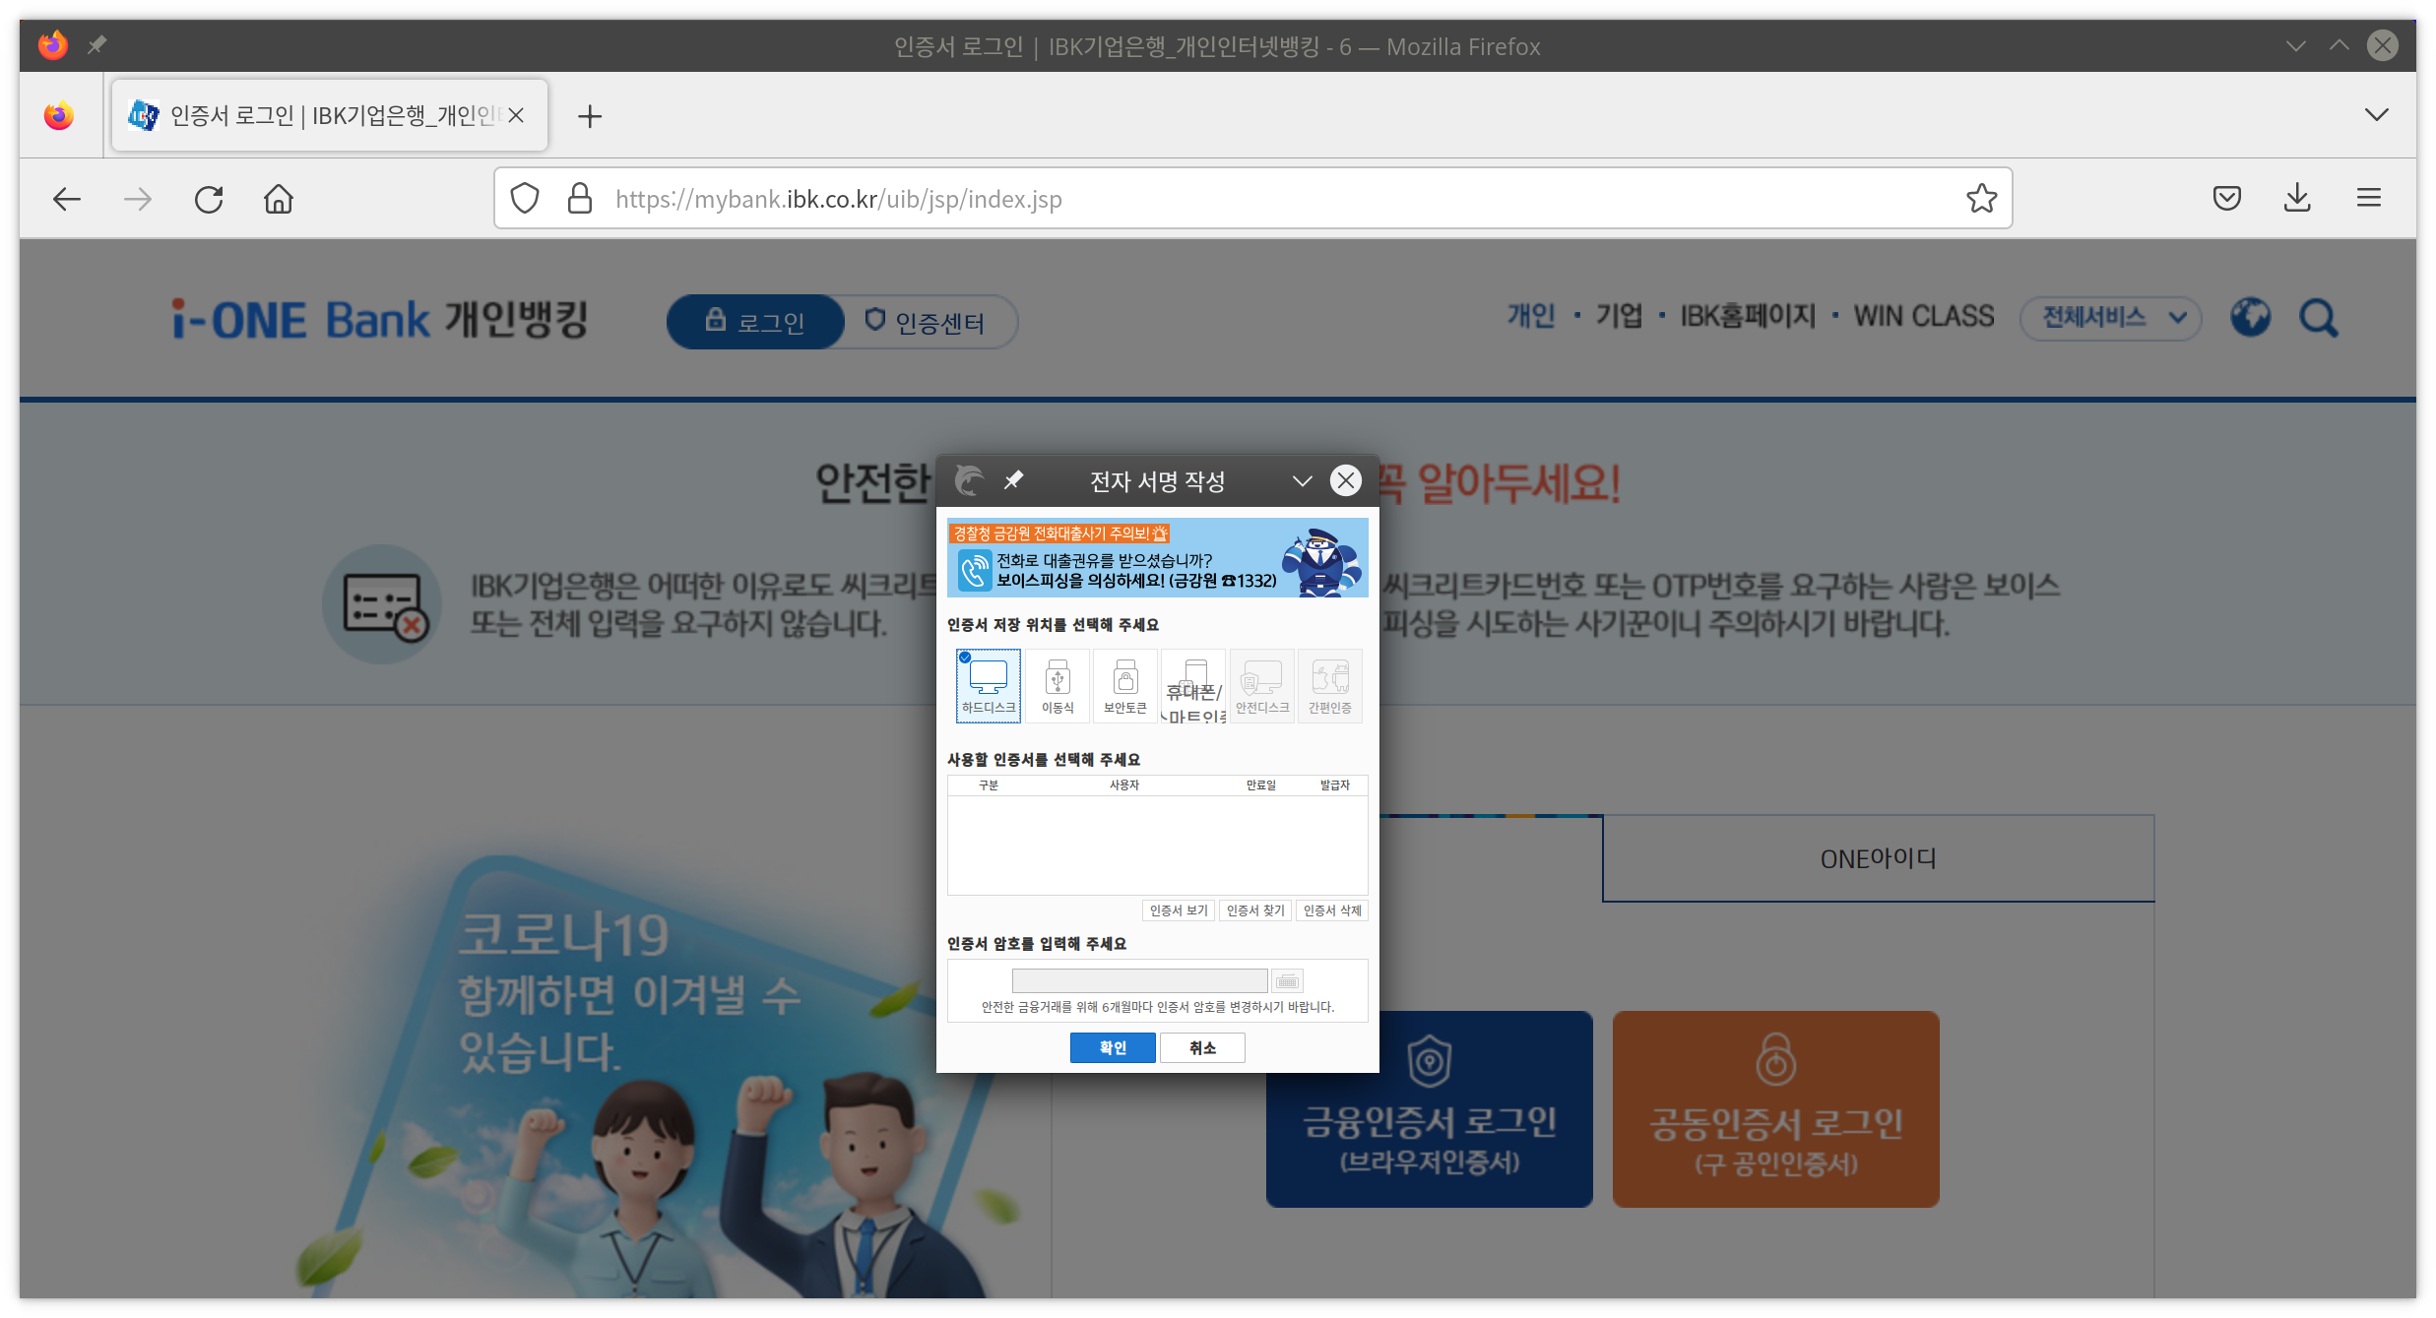Viewport: 2436px width, 1318px height.
Task: Click the 로그인 button in the page header
Action: [x=755, y=322]
